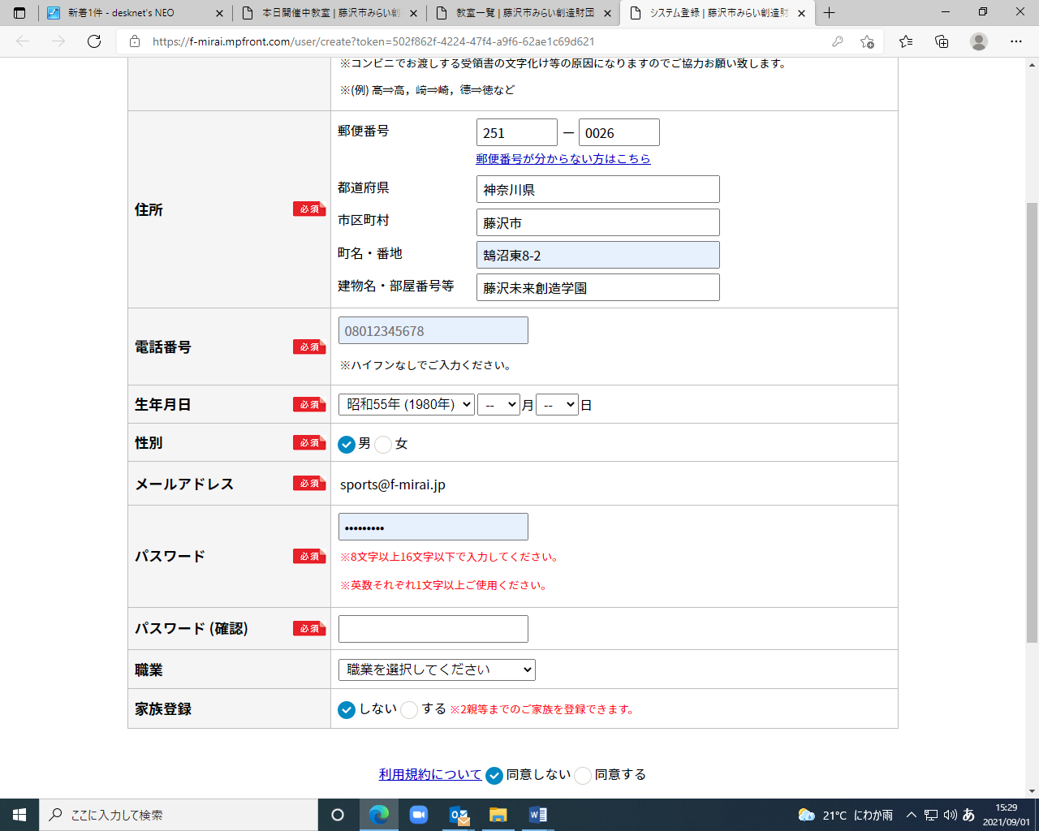
Task: Open the birth month dropdown
Action: pos(498,404)
